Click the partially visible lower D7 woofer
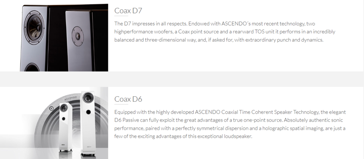Viewport: 364px width, 159px height. (32, 67)
